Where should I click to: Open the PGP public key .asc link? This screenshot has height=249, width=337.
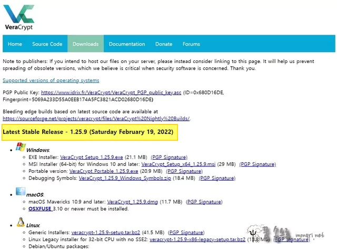point(111,92)
